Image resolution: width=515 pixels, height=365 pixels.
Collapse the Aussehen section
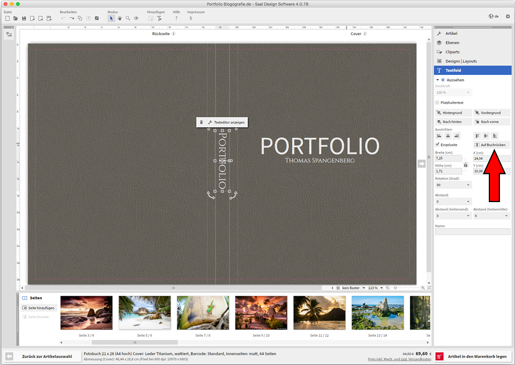[437, 80]
